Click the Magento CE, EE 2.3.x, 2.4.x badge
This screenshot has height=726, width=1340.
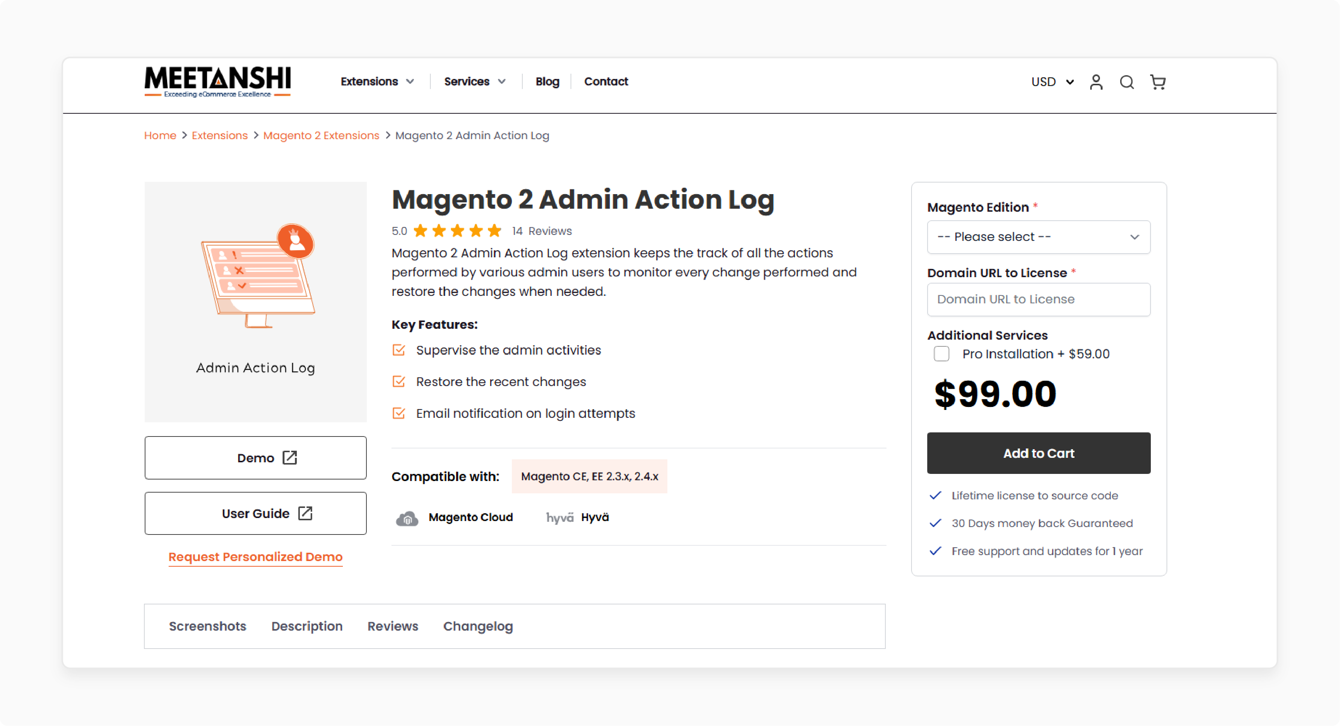589,476
